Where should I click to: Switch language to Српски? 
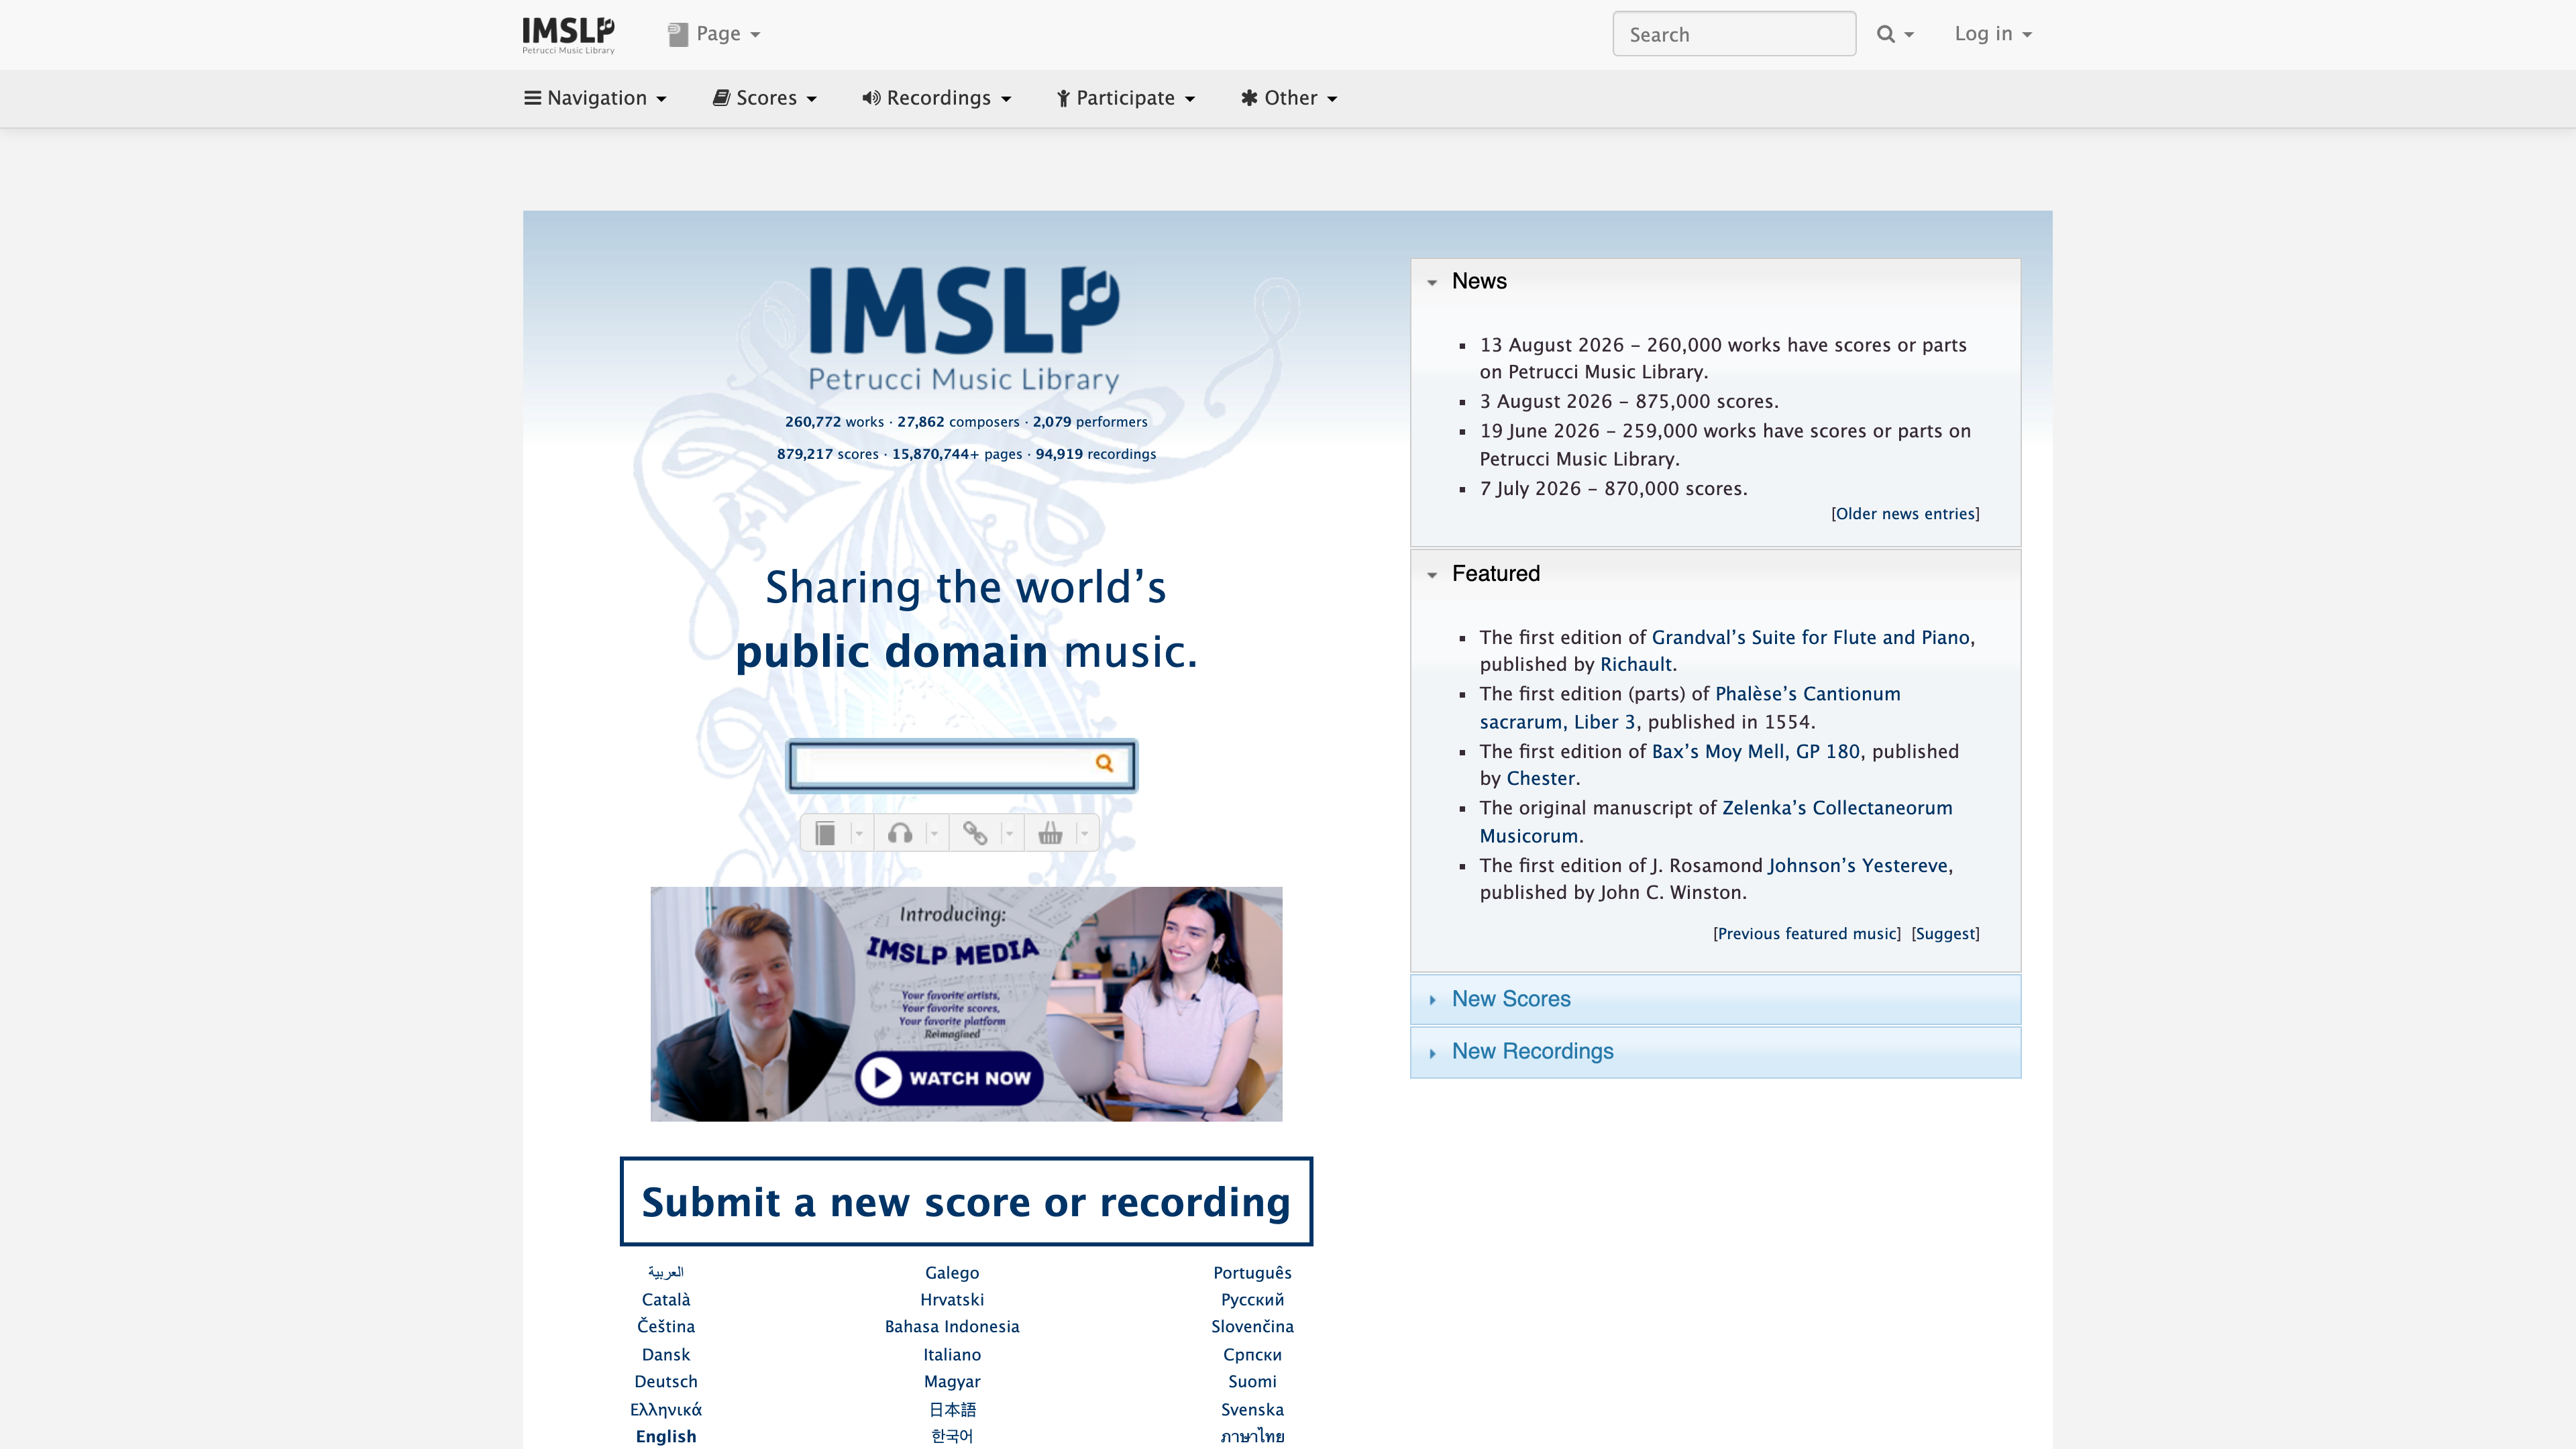[1252, 1355]
